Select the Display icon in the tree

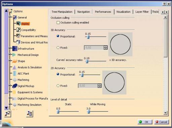pos(18,23)
